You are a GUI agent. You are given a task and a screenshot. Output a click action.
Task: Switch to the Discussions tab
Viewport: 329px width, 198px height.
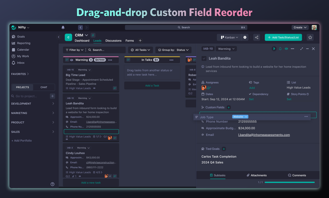(113, 41)
